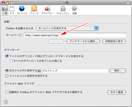Click the 初期設定に戻す button

tap(114, 41)
